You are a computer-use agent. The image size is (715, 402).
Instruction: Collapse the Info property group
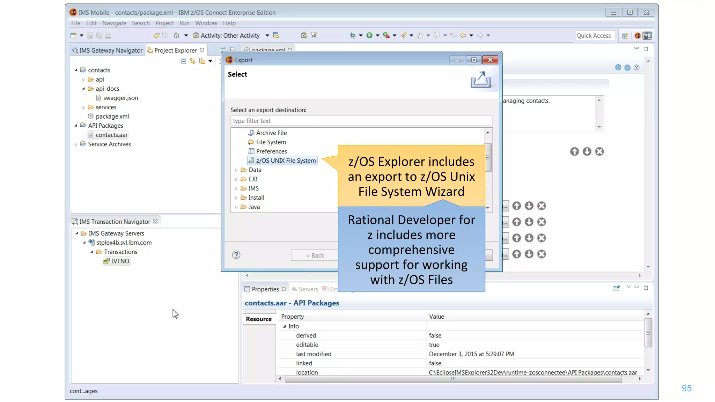coord(285,326)
